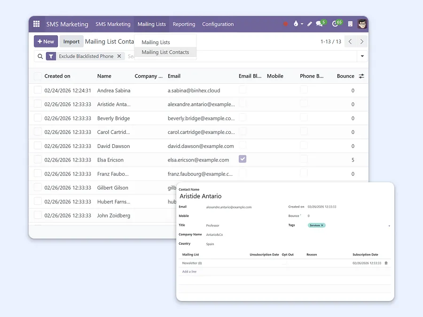The width and height of the screenshot is (423, 317).
Task: Open the Reporting menu
Action: point(184,24)
